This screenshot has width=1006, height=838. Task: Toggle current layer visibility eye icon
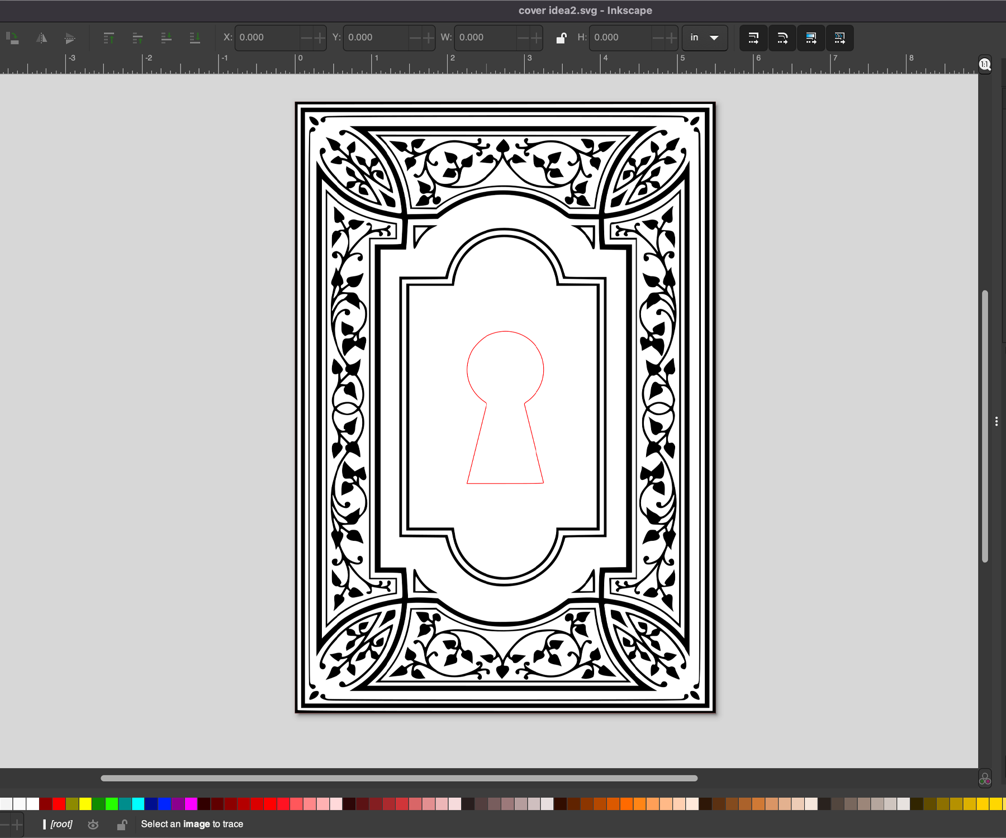coord(93,825)
